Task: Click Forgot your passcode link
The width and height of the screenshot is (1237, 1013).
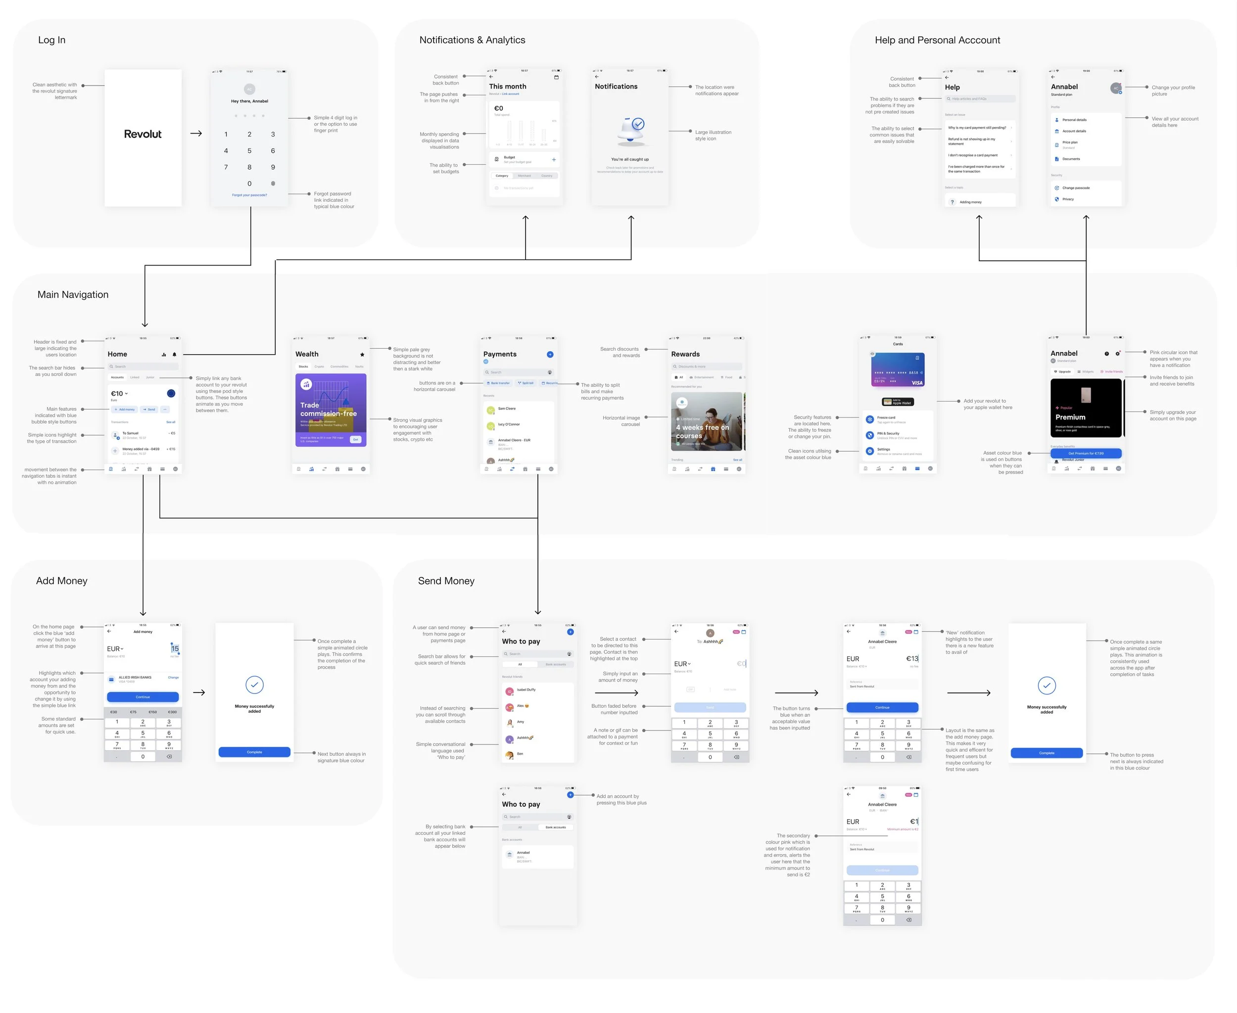Action: tap(249, 195)
